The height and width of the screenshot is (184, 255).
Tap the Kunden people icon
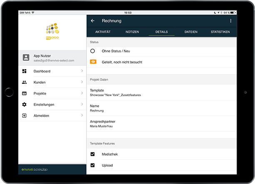click(x=25, y=82)
